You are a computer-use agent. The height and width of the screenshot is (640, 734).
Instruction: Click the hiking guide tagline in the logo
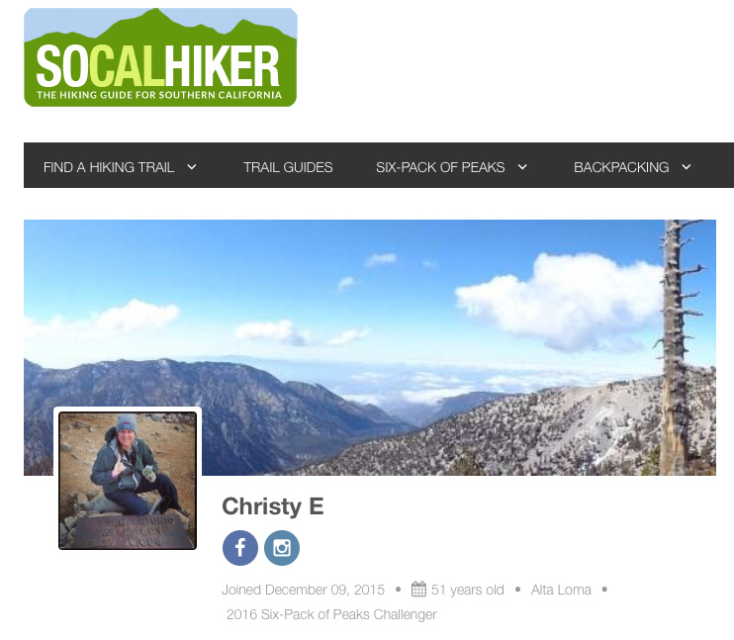[x=159, y=95]
